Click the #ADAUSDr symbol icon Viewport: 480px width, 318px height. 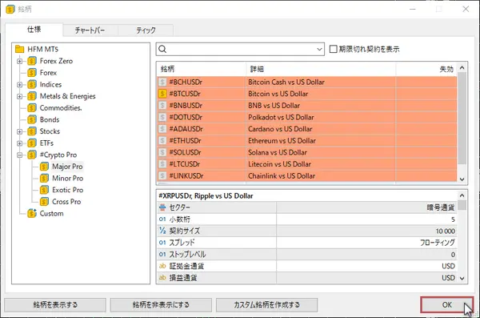162,129
